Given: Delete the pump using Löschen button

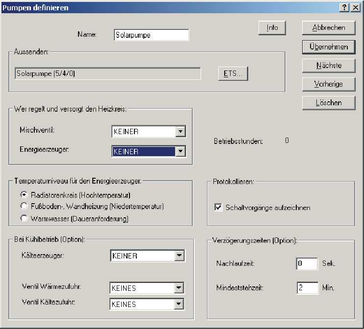Looking at the screenshot, I should coord(328,103).
